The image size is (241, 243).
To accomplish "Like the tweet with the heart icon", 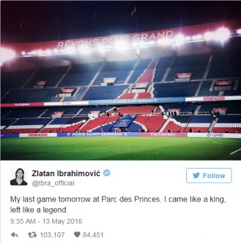I will [77, 235].
